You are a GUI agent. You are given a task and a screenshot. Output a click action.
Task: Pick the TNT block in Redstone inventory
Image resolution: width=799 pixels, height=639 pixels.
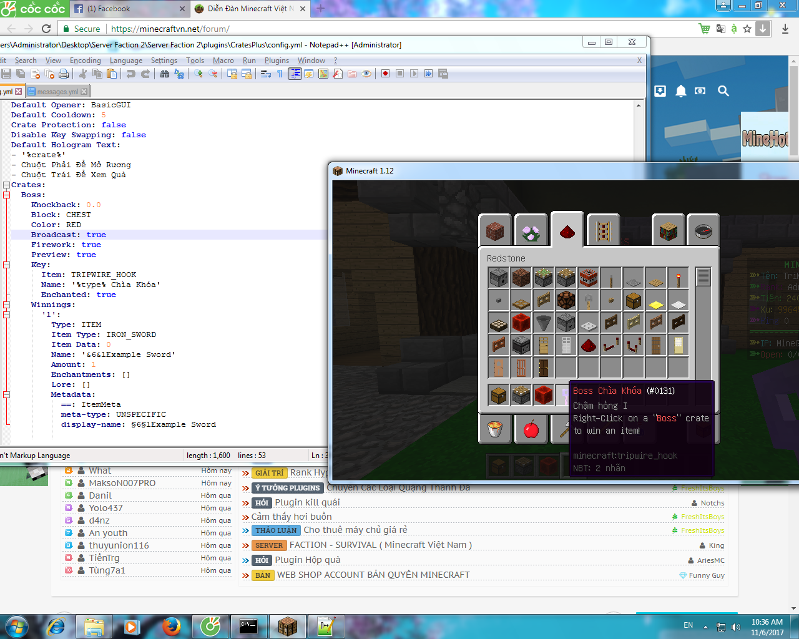tap(589, 278)
